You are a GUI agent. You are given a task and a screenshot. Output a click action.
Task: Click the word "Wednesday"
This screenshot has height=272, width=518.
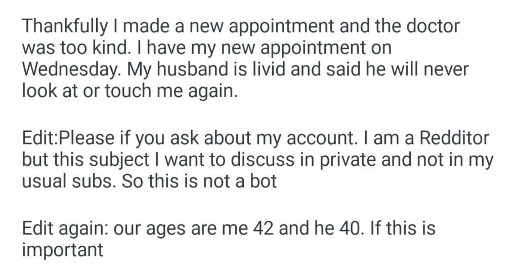pos(69,69)
